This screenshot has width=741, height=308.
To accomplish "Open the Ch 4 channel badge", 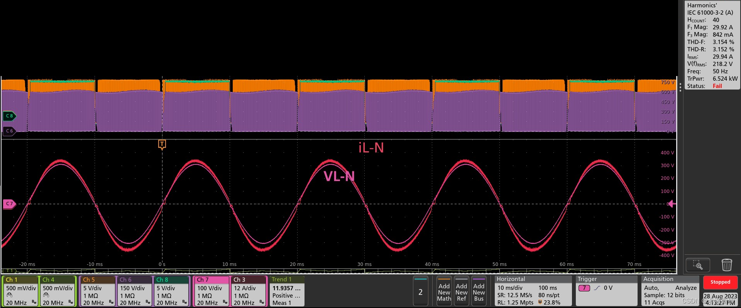I will coord(58,291).
